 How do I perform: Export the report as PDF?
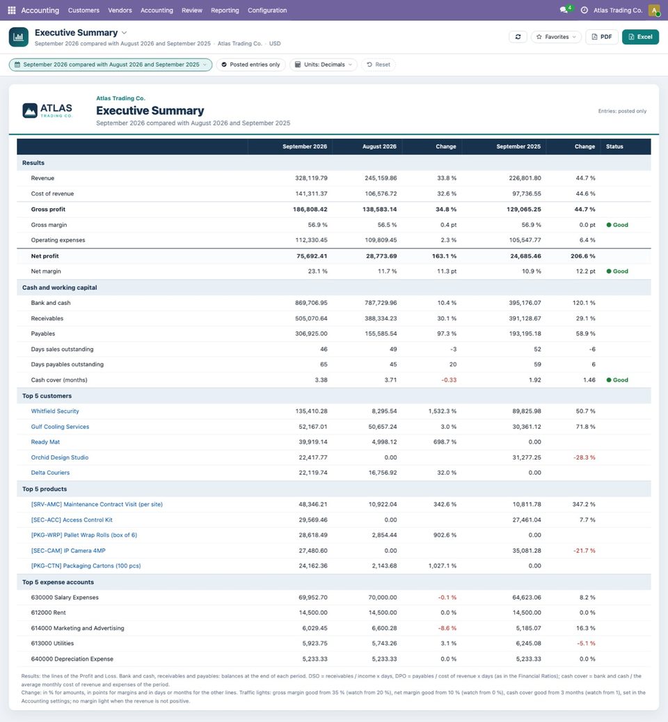coord(602,37)
